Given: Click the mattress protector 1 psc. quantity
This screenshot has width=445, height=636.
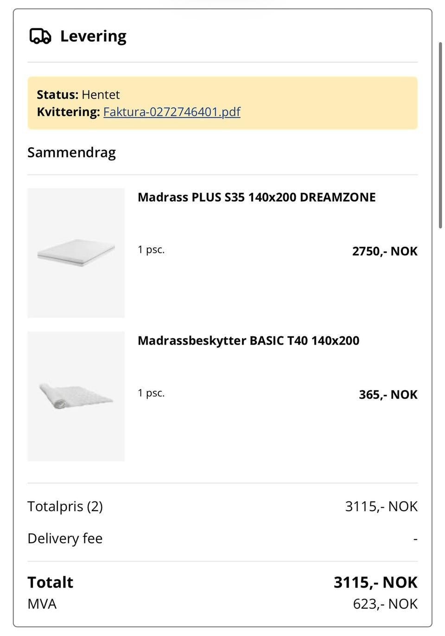Looking at the screenshot, I should coord(151,393).
